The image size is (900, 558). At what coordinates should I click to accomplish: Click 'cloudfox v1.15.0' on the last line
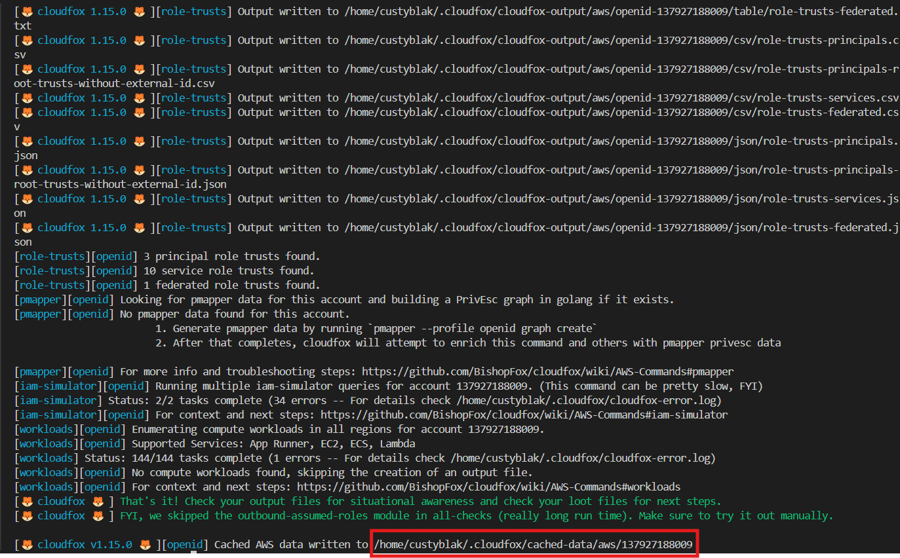pos(85,544)
